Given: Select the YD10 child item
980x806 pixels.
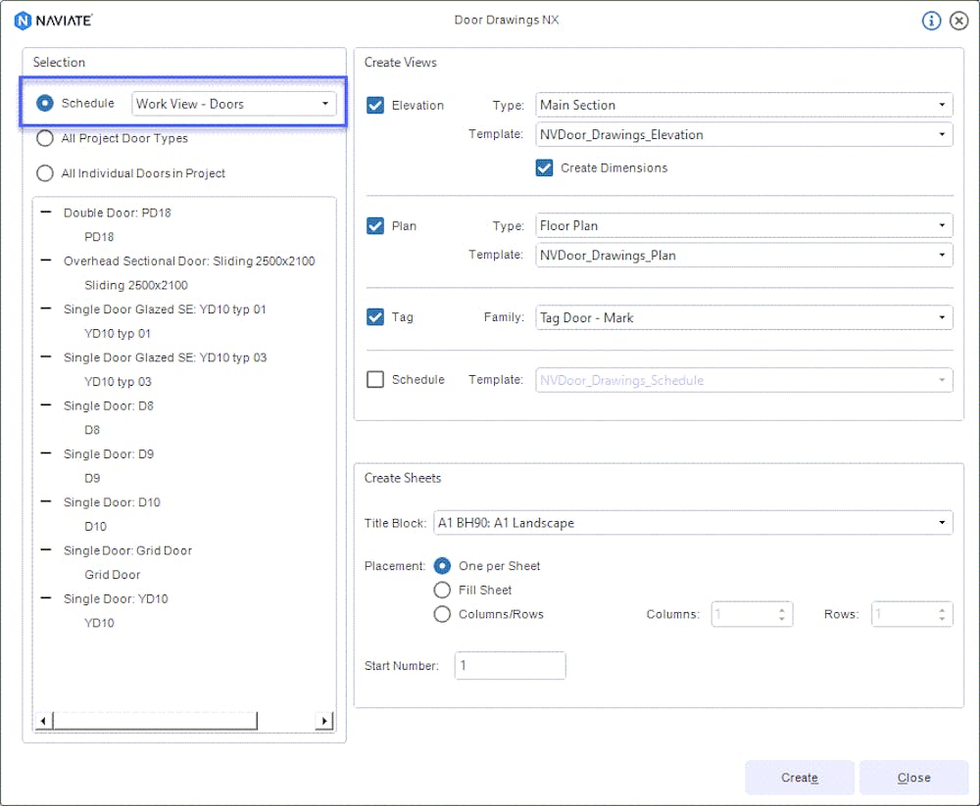Looking at the screenshot, I should coord(99,623).
